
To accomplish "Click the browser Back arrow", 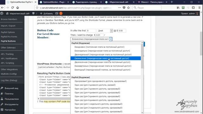I will tap(2, 8).
